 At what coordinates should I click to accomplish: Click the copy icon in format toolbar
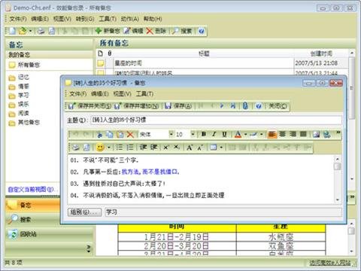[110, 135]
